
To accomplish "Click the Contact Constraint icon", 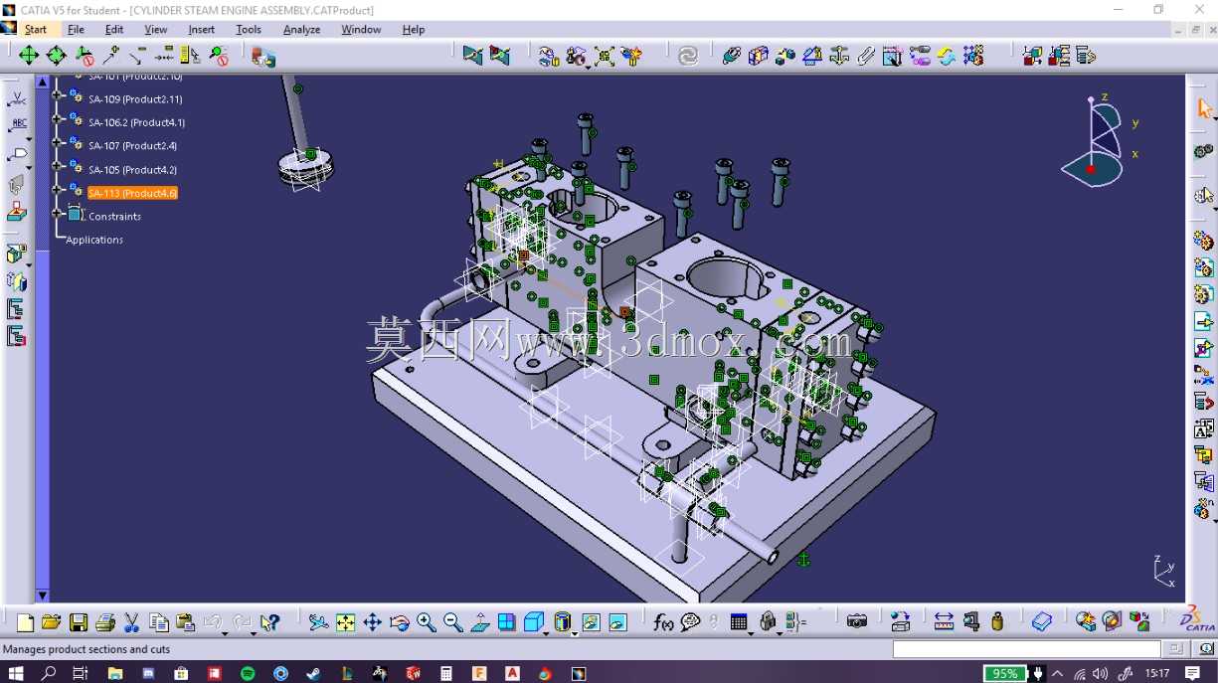I will pos(759,56).
